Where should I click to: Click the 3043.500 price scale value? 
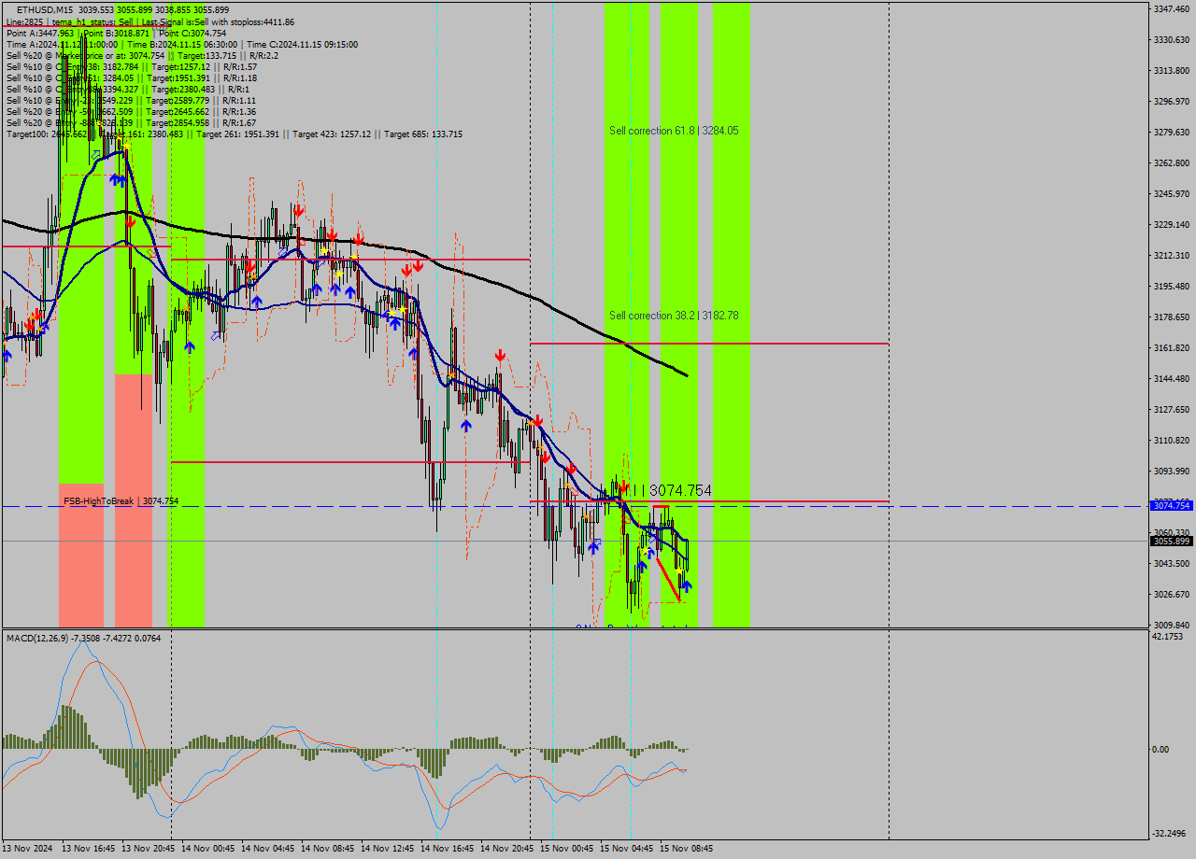[x=1172, y=564]
